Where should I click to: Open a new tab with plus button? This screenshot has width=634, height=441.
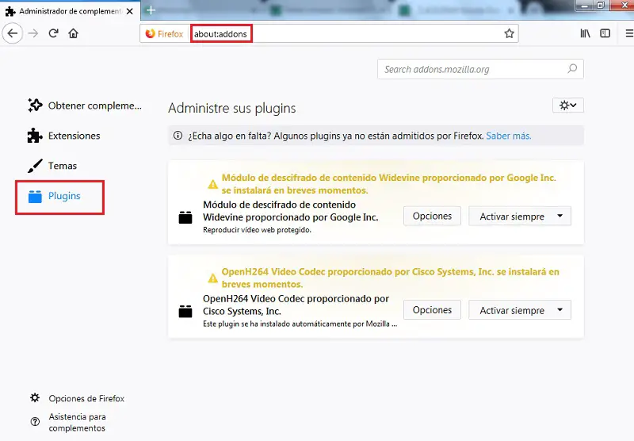pyautogui.click(x=151, y=10)
